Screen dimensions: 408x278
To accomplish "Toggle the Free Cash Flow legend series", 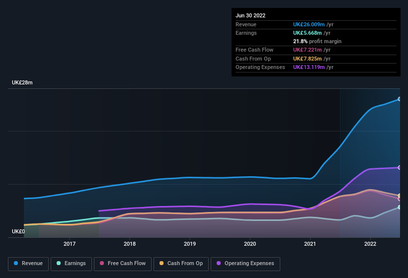I will pos(122,264).
